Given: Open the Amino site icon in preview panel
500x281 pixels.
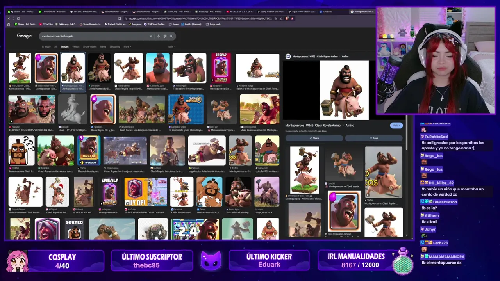Looking at the screenshot, I should pos(288,57).
